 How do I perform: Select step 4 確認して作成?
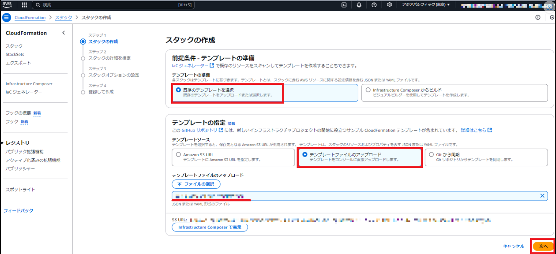101,92
